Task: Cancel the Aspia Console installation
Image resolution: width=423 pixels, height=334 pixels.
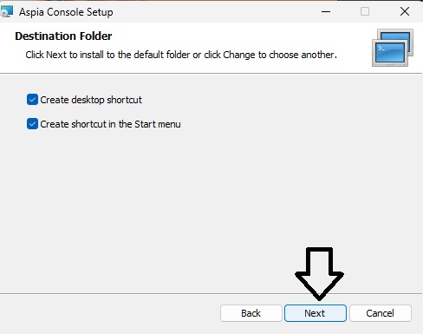Action: (380, 313)
